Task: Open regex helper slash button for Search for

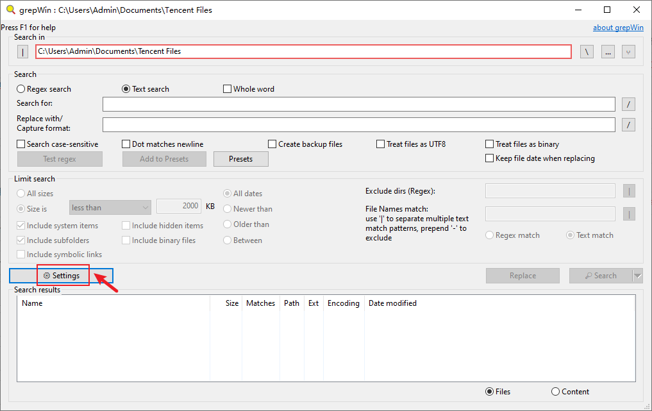Action: coord(628,104)
